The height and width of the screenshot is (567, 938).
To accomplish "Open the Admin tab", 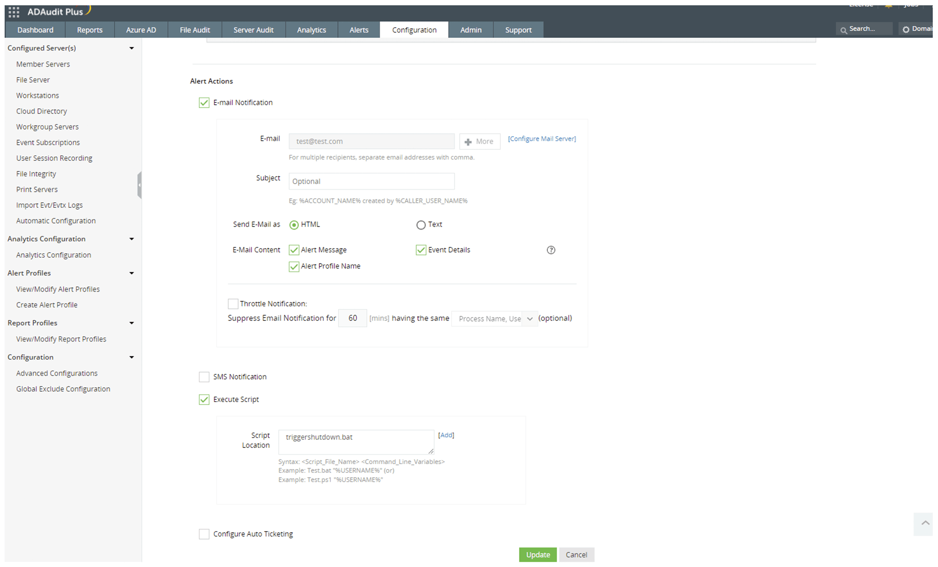I will click(471, 30).
